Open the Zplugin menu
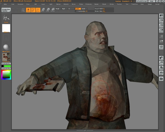This screenshot has height=132, width=165. (x=150, y=4)
